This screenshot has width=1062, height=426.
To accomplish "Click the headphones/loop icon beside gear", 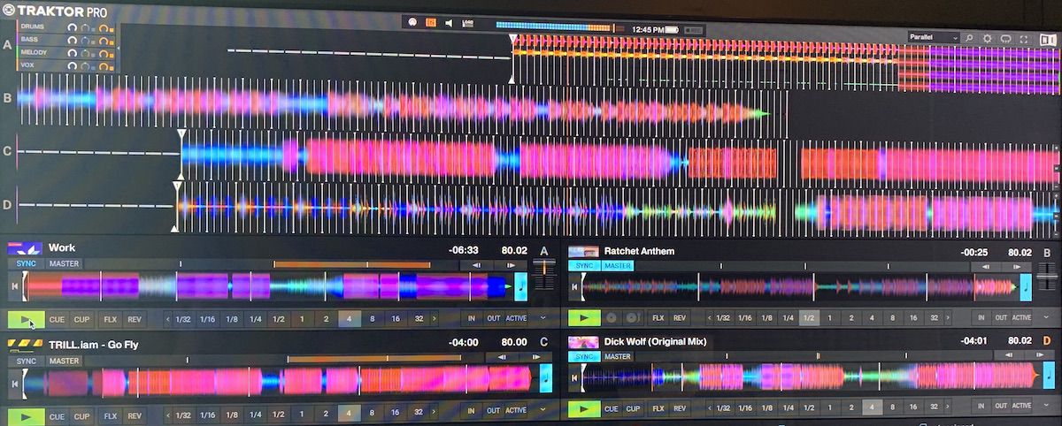I will 1005,39.
